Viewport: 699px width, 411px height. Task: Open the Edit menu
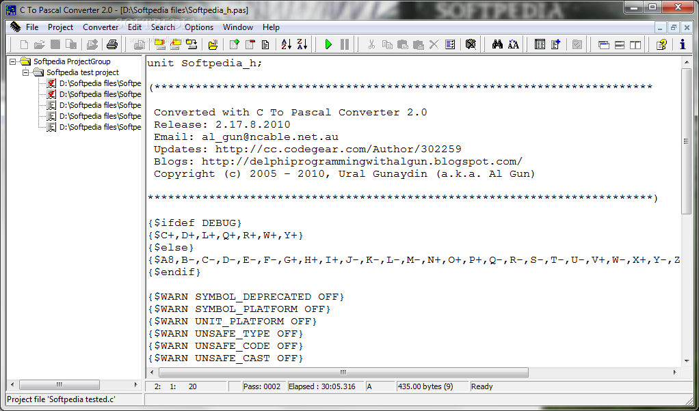(x=135, y=27)
